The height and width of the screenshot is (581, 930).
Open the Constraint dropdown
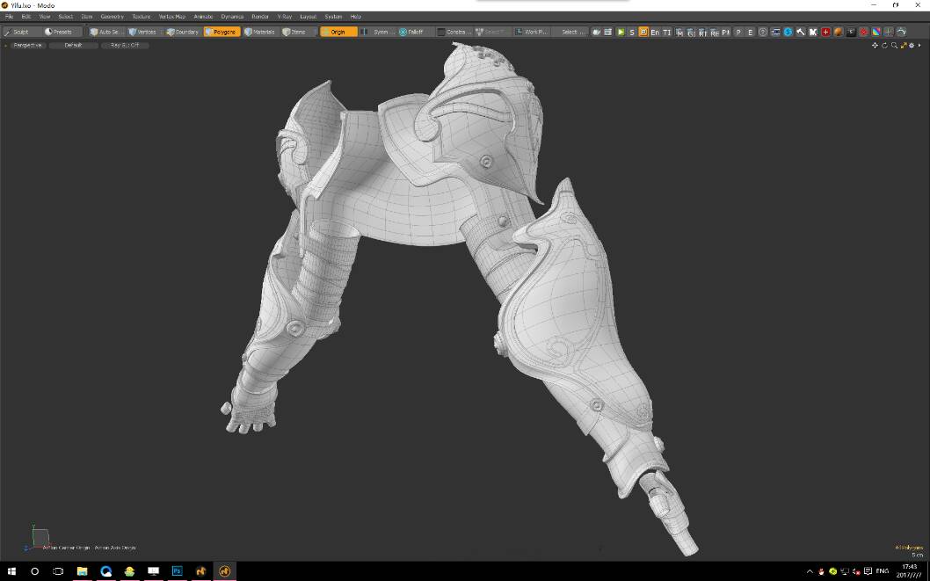[454, 32]
